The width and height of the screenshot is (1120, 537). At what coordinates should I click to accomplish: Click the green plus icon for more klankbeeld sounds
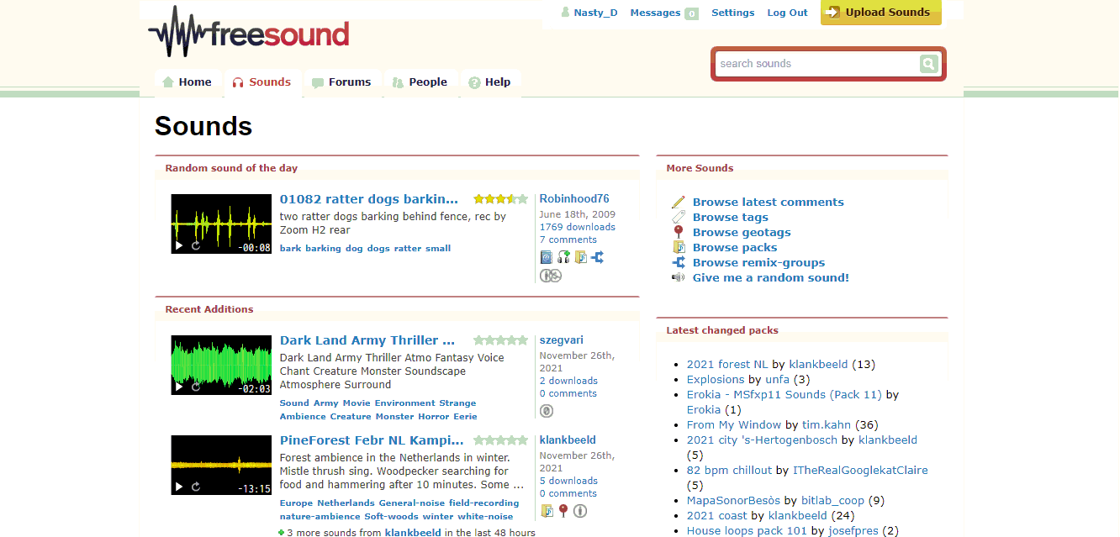pos(282,533)
